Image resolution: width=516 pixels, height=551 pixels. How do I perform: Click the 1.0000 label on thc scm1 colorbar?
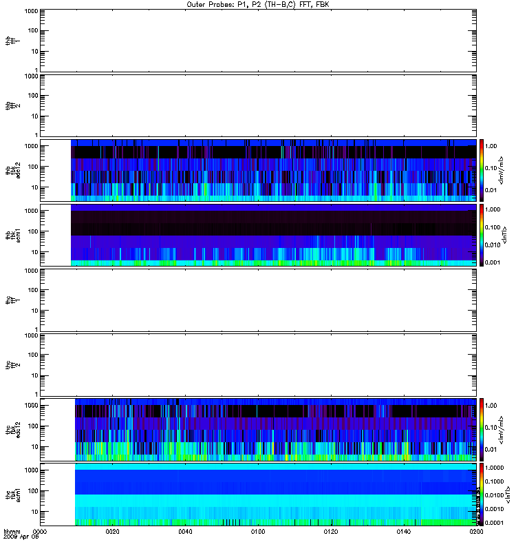pyautogui.click(x=494, y=468)
